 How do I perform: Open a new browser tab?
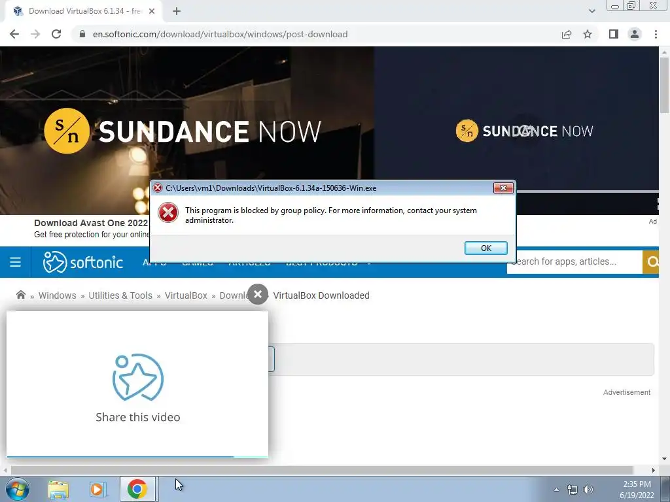click(177, 11)
